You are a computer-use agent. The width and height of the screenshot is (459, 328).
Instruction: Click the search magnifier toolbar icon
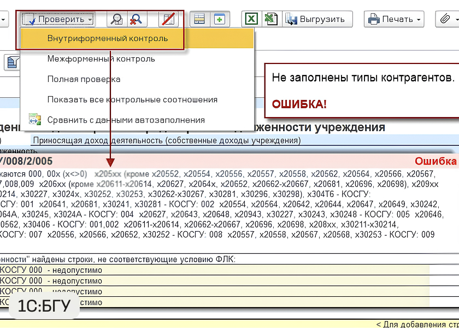tap(116, 19)
